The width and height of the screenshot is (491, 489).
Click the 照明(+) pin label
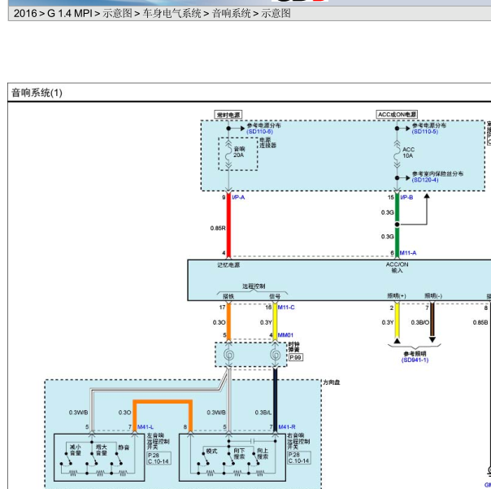click(x=397, y=296)
